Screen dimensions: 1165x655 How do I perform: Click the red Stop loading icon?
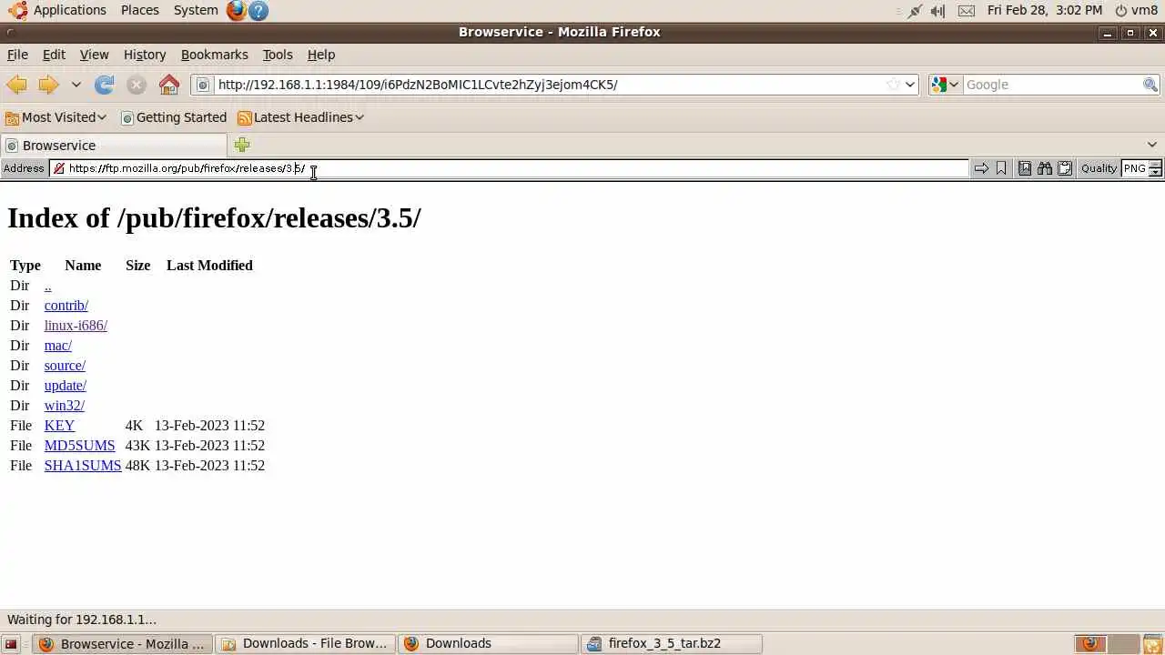[x=137, y=85]
